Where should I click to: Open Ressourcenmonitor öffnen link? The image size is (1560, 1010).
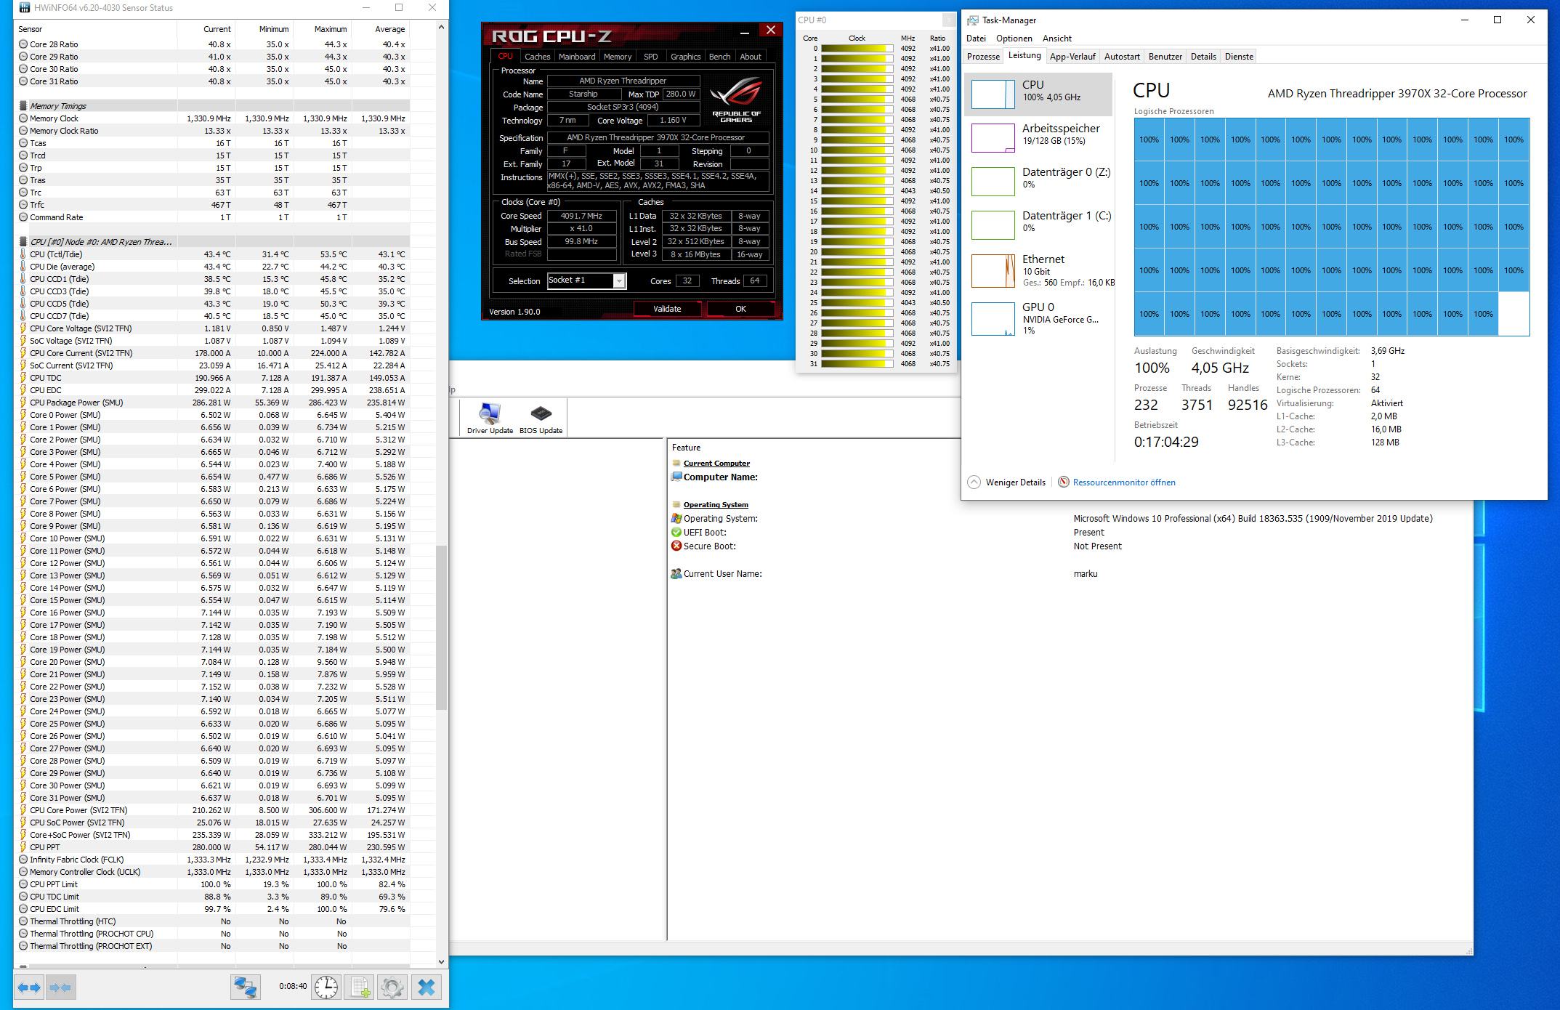[1123, 482]
